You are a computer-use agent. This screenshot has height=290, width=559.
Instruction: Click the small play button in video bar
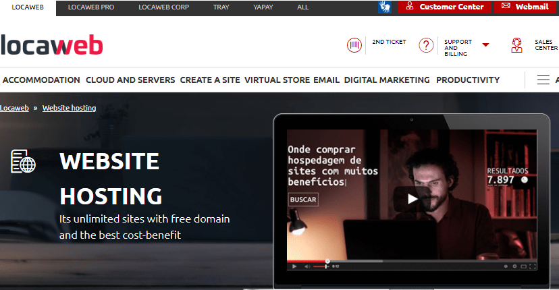[x=294, y=266]
